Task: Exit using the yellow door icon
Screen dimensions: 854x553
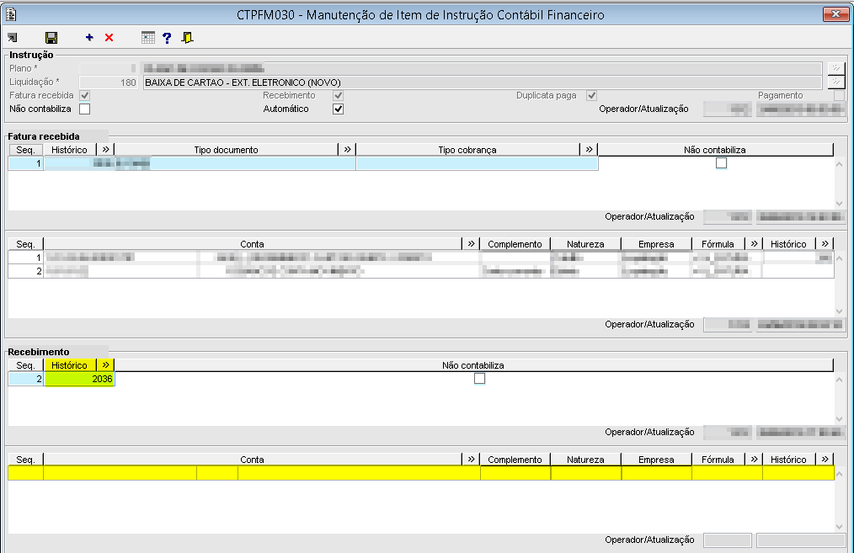Action: click(x=187, y=38)
